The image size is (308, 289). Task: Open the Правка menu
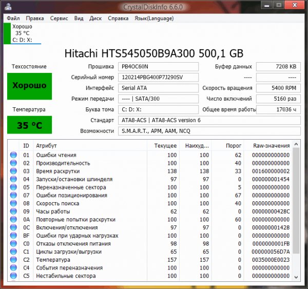(35, 18)
